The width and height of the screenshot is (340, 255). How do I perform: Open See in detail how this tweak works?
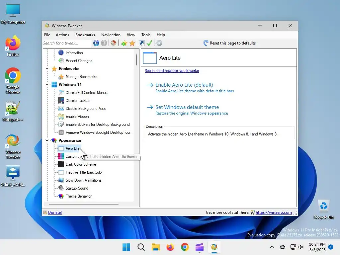pyautogui.click(x=172, y=71)
